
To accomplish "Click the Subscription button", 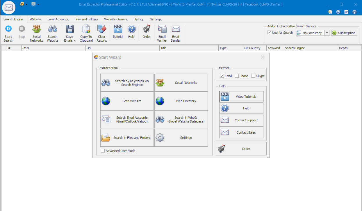I will (344, 33).
